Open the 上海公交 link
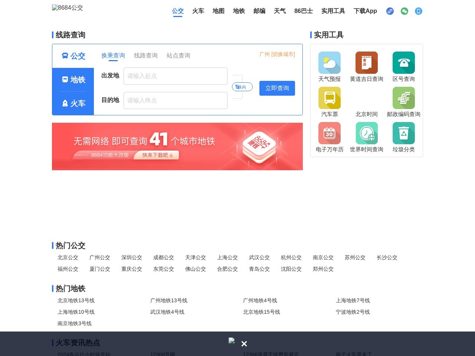The width and height of the screenshot is (475, 356). tap(227, 257)
